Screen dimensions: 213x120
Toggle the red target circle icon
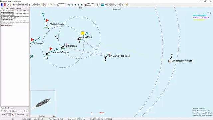(45, 5)
